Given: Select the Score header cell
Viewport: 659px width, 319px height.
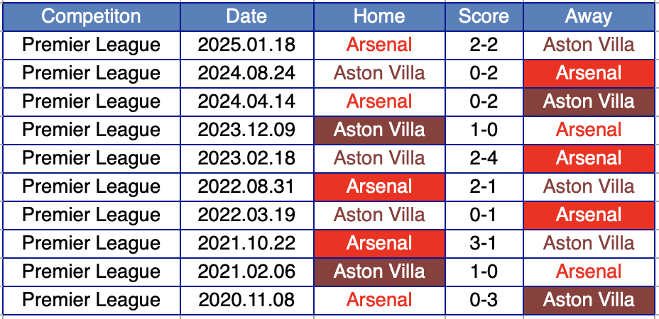Looking at the screenshot, I should pos(484,16).
